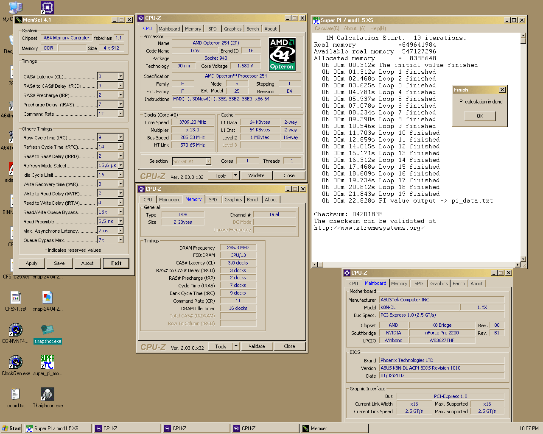Click Super PI taskbar button

pos(57,428)
